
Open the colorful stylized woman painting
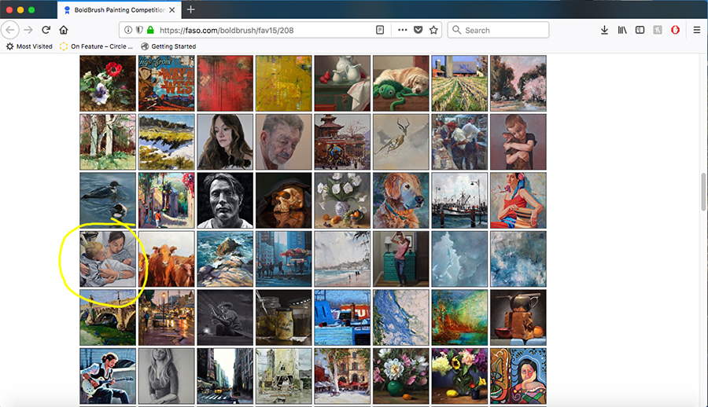point(518,376)
